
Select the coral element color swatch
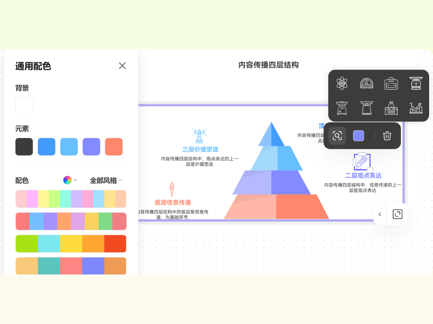pyautogui.click(x=114, y=147)
